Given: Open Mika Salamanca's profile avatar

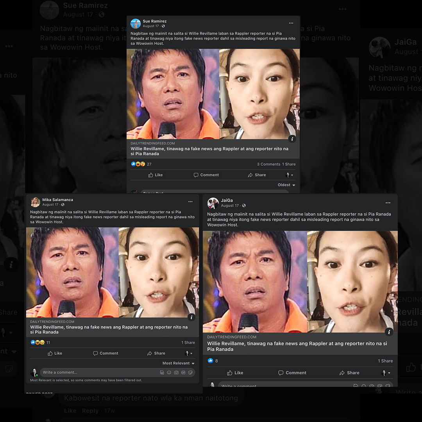Looking at the screenshot, I should tap(35, 202).
